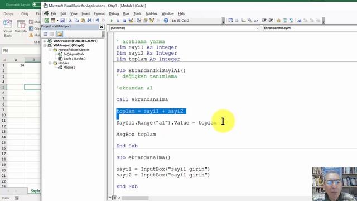Open the Add-Ins menu
The width and height of the screenshot is (357, 201).
coord(151,13)
